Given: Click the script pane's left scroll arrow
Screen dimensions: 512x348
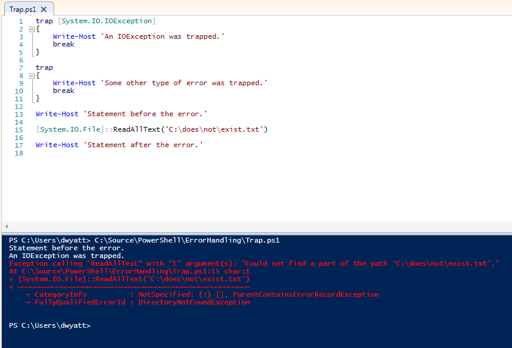Looking at the screenshot, I should point(6,227).
